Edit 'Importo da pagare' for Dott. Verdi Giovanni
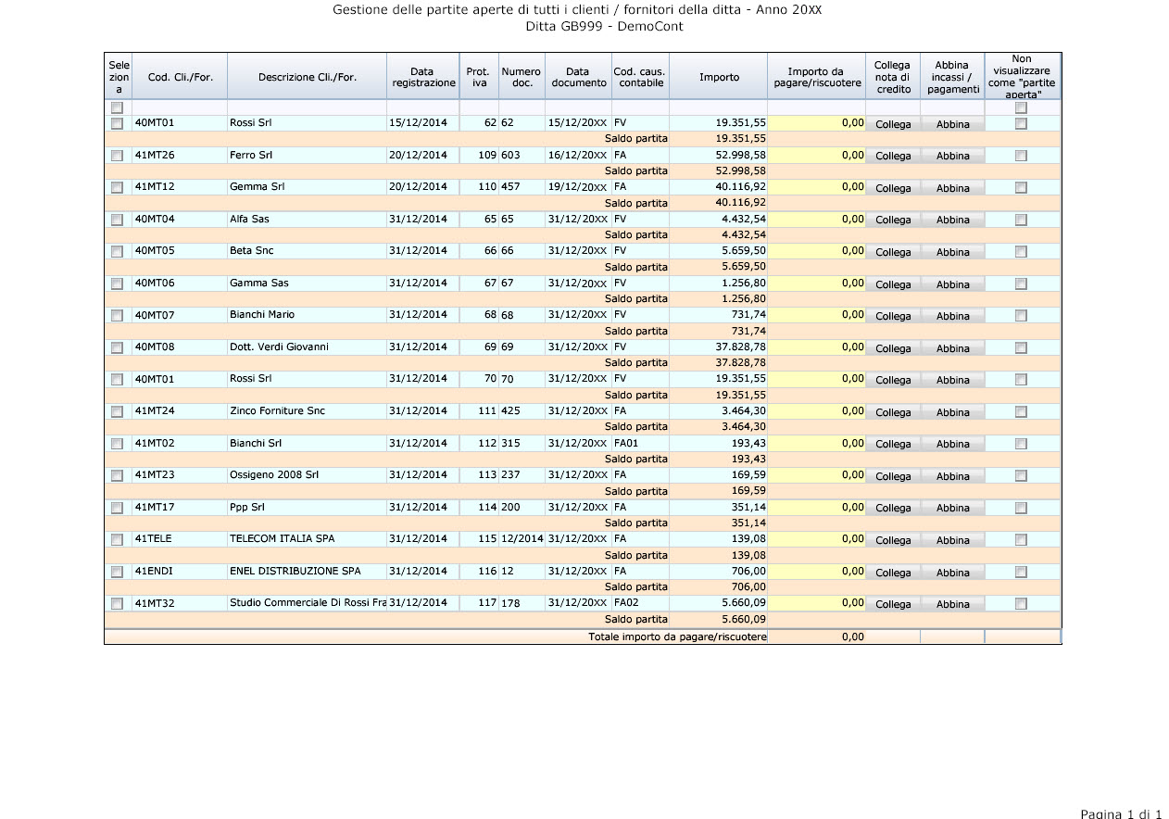 [816, 347]
